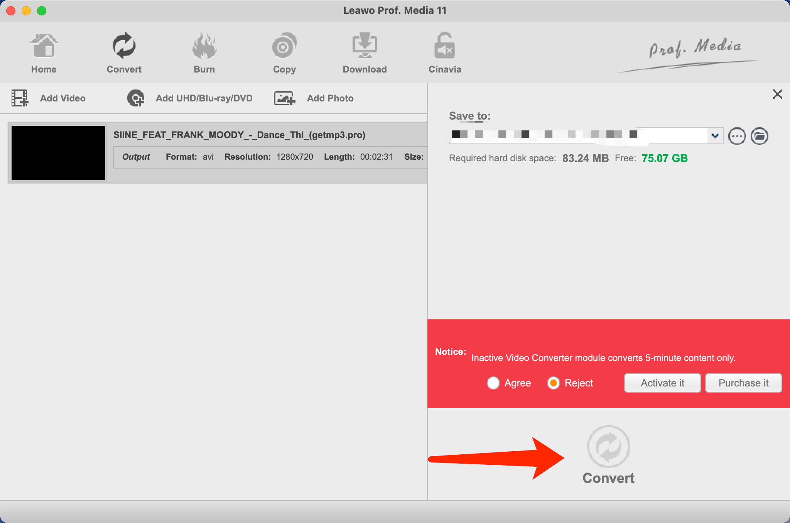This screenshot has height=523, width=790.
Task: Click the Save to path field
Action: click(578, 136)
